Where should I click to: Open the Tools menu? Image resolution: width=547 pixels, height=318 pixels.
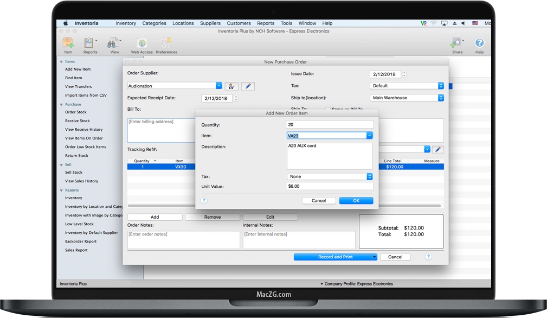point(286,23)
